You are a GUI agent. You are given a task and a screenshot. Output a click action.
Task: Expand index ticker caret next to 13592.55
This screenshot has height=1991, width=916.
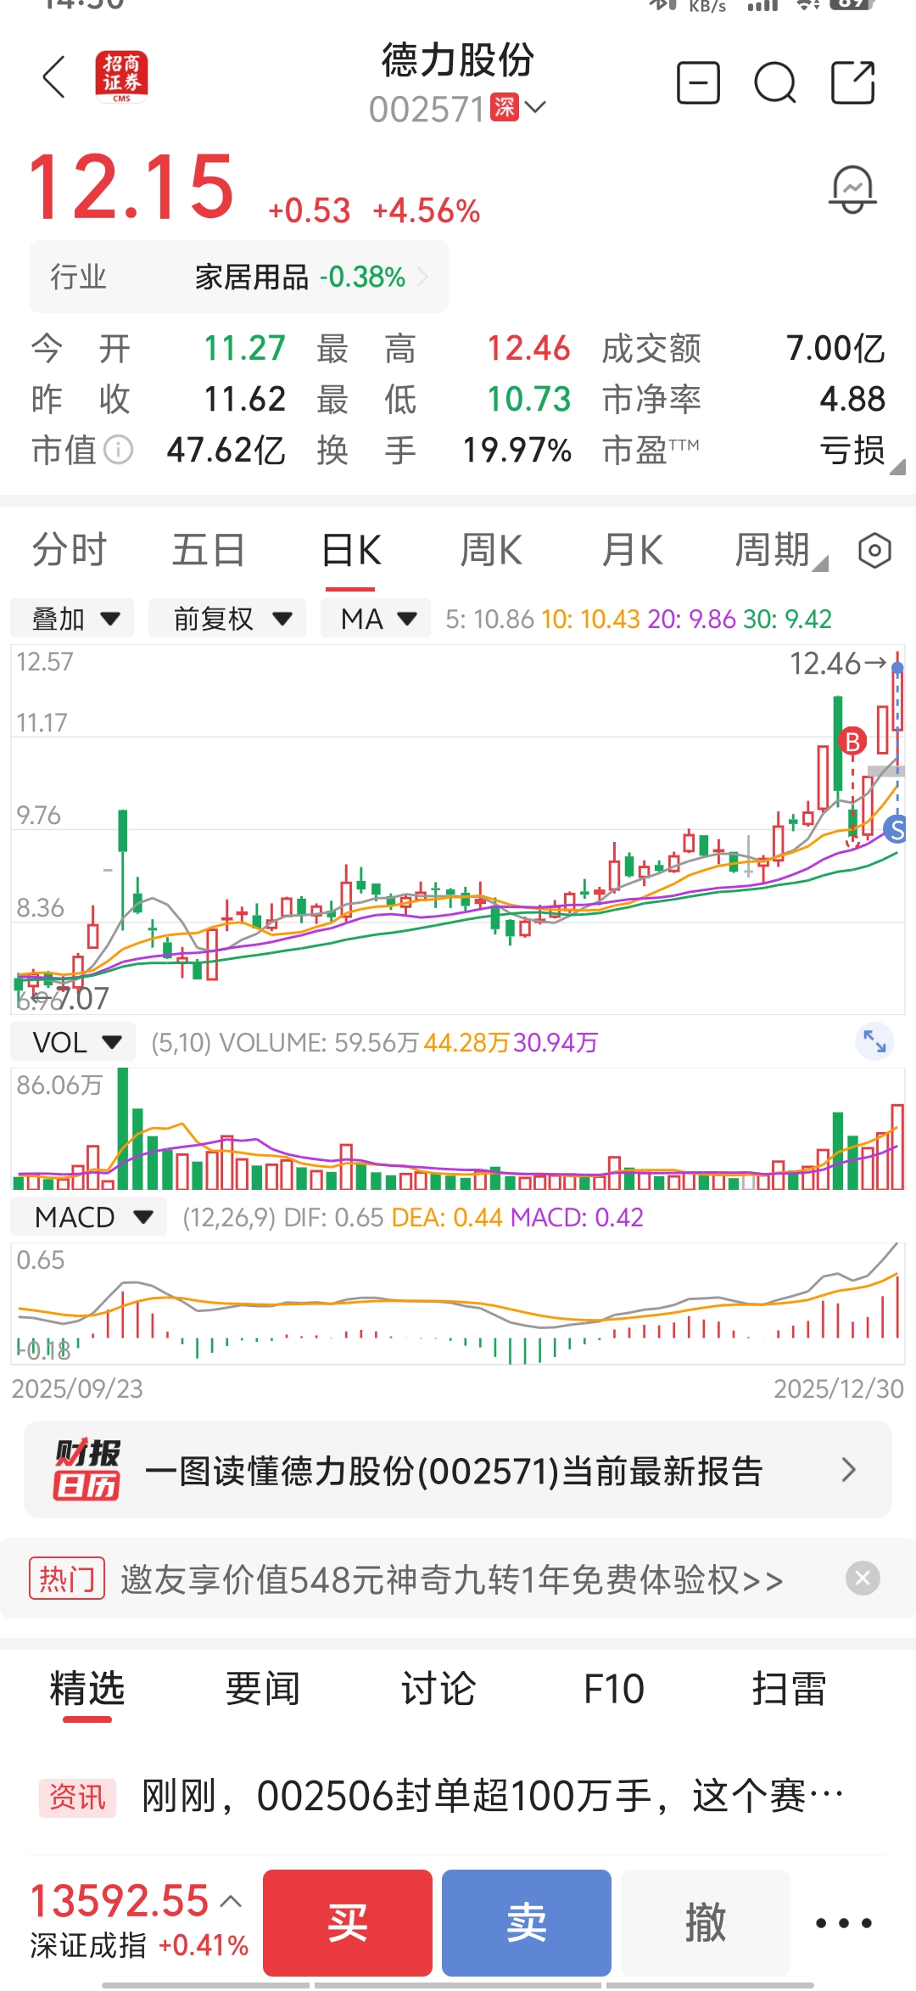pyautogui.click(x=232, y=1902)
